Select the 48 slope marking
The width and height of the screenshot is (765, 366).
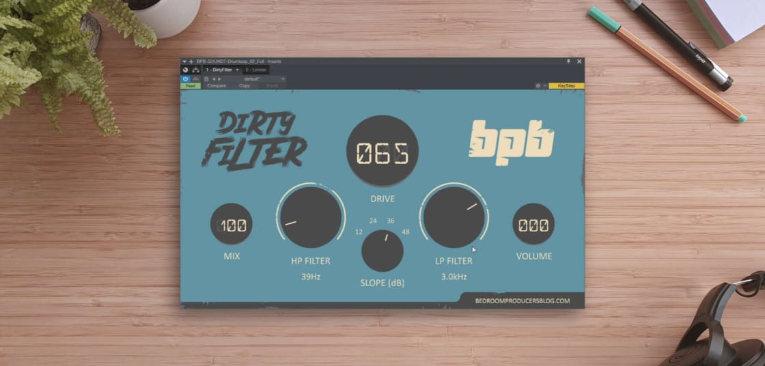pos(406,231)
